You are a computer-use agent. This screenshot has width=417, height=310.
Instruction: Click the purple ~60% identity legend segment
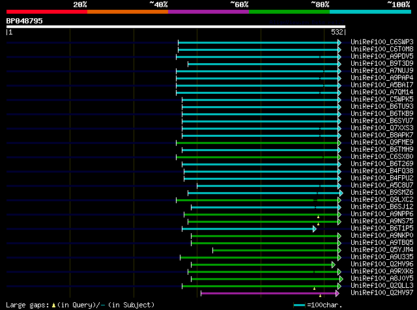tap(208, 12)
